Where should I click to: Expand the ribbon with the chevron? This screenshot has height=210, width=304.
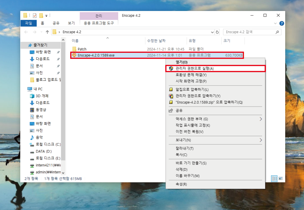click(x=275, y=24)
